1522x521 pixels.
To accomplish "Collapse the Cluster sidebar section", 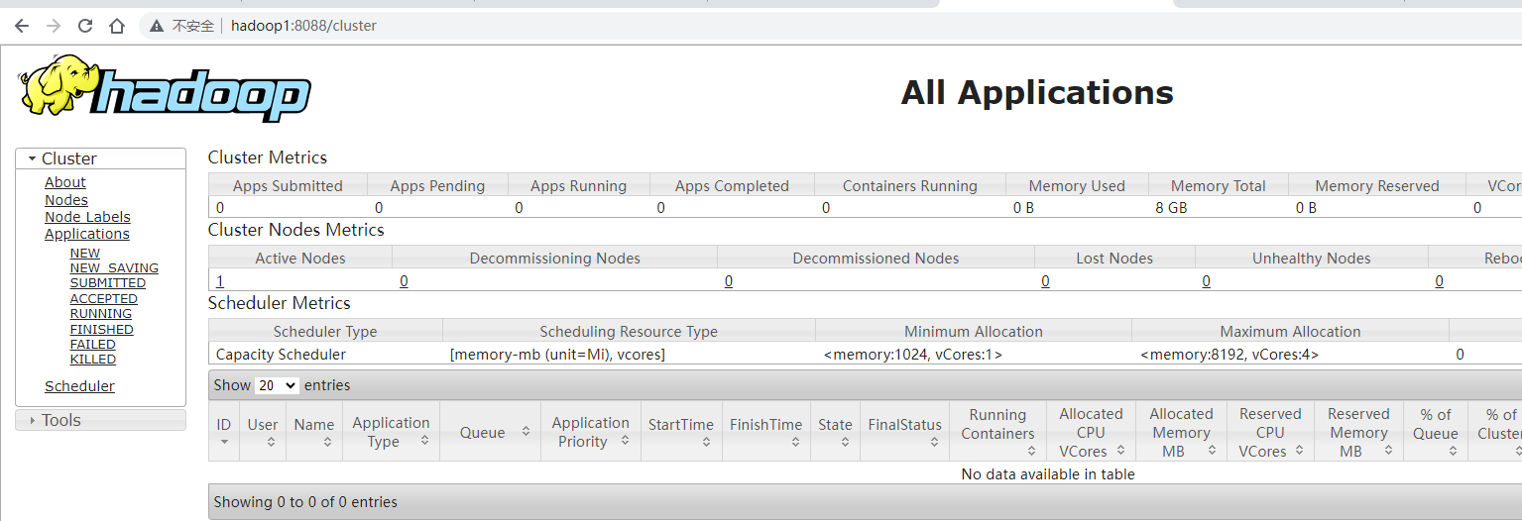I will coord(100,158).
